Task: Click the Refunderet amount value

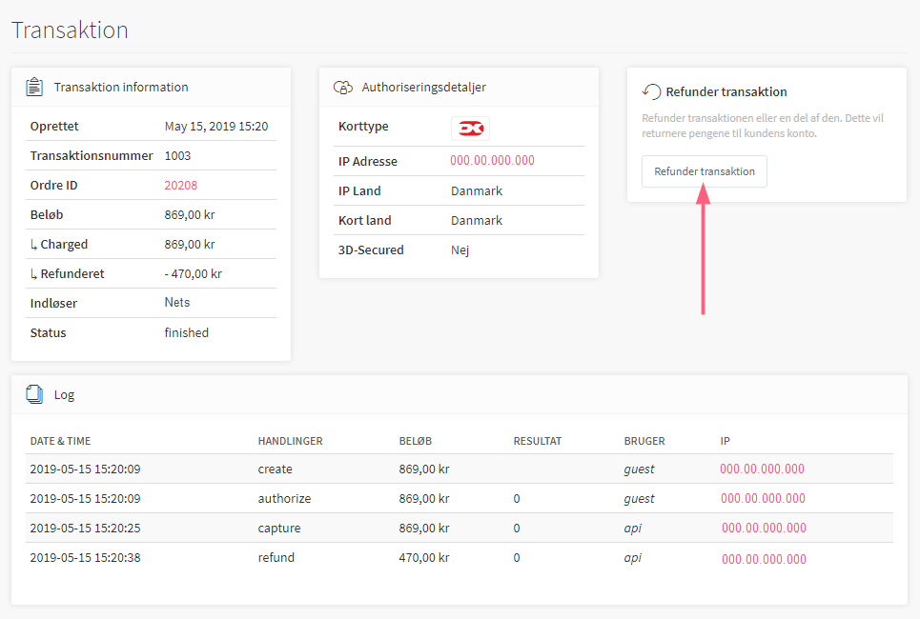Action: click(193, 273)
